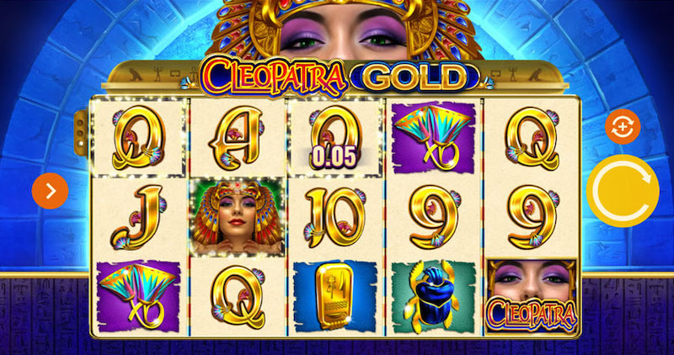Click the 0.05 win amount label

coord(334,157)
